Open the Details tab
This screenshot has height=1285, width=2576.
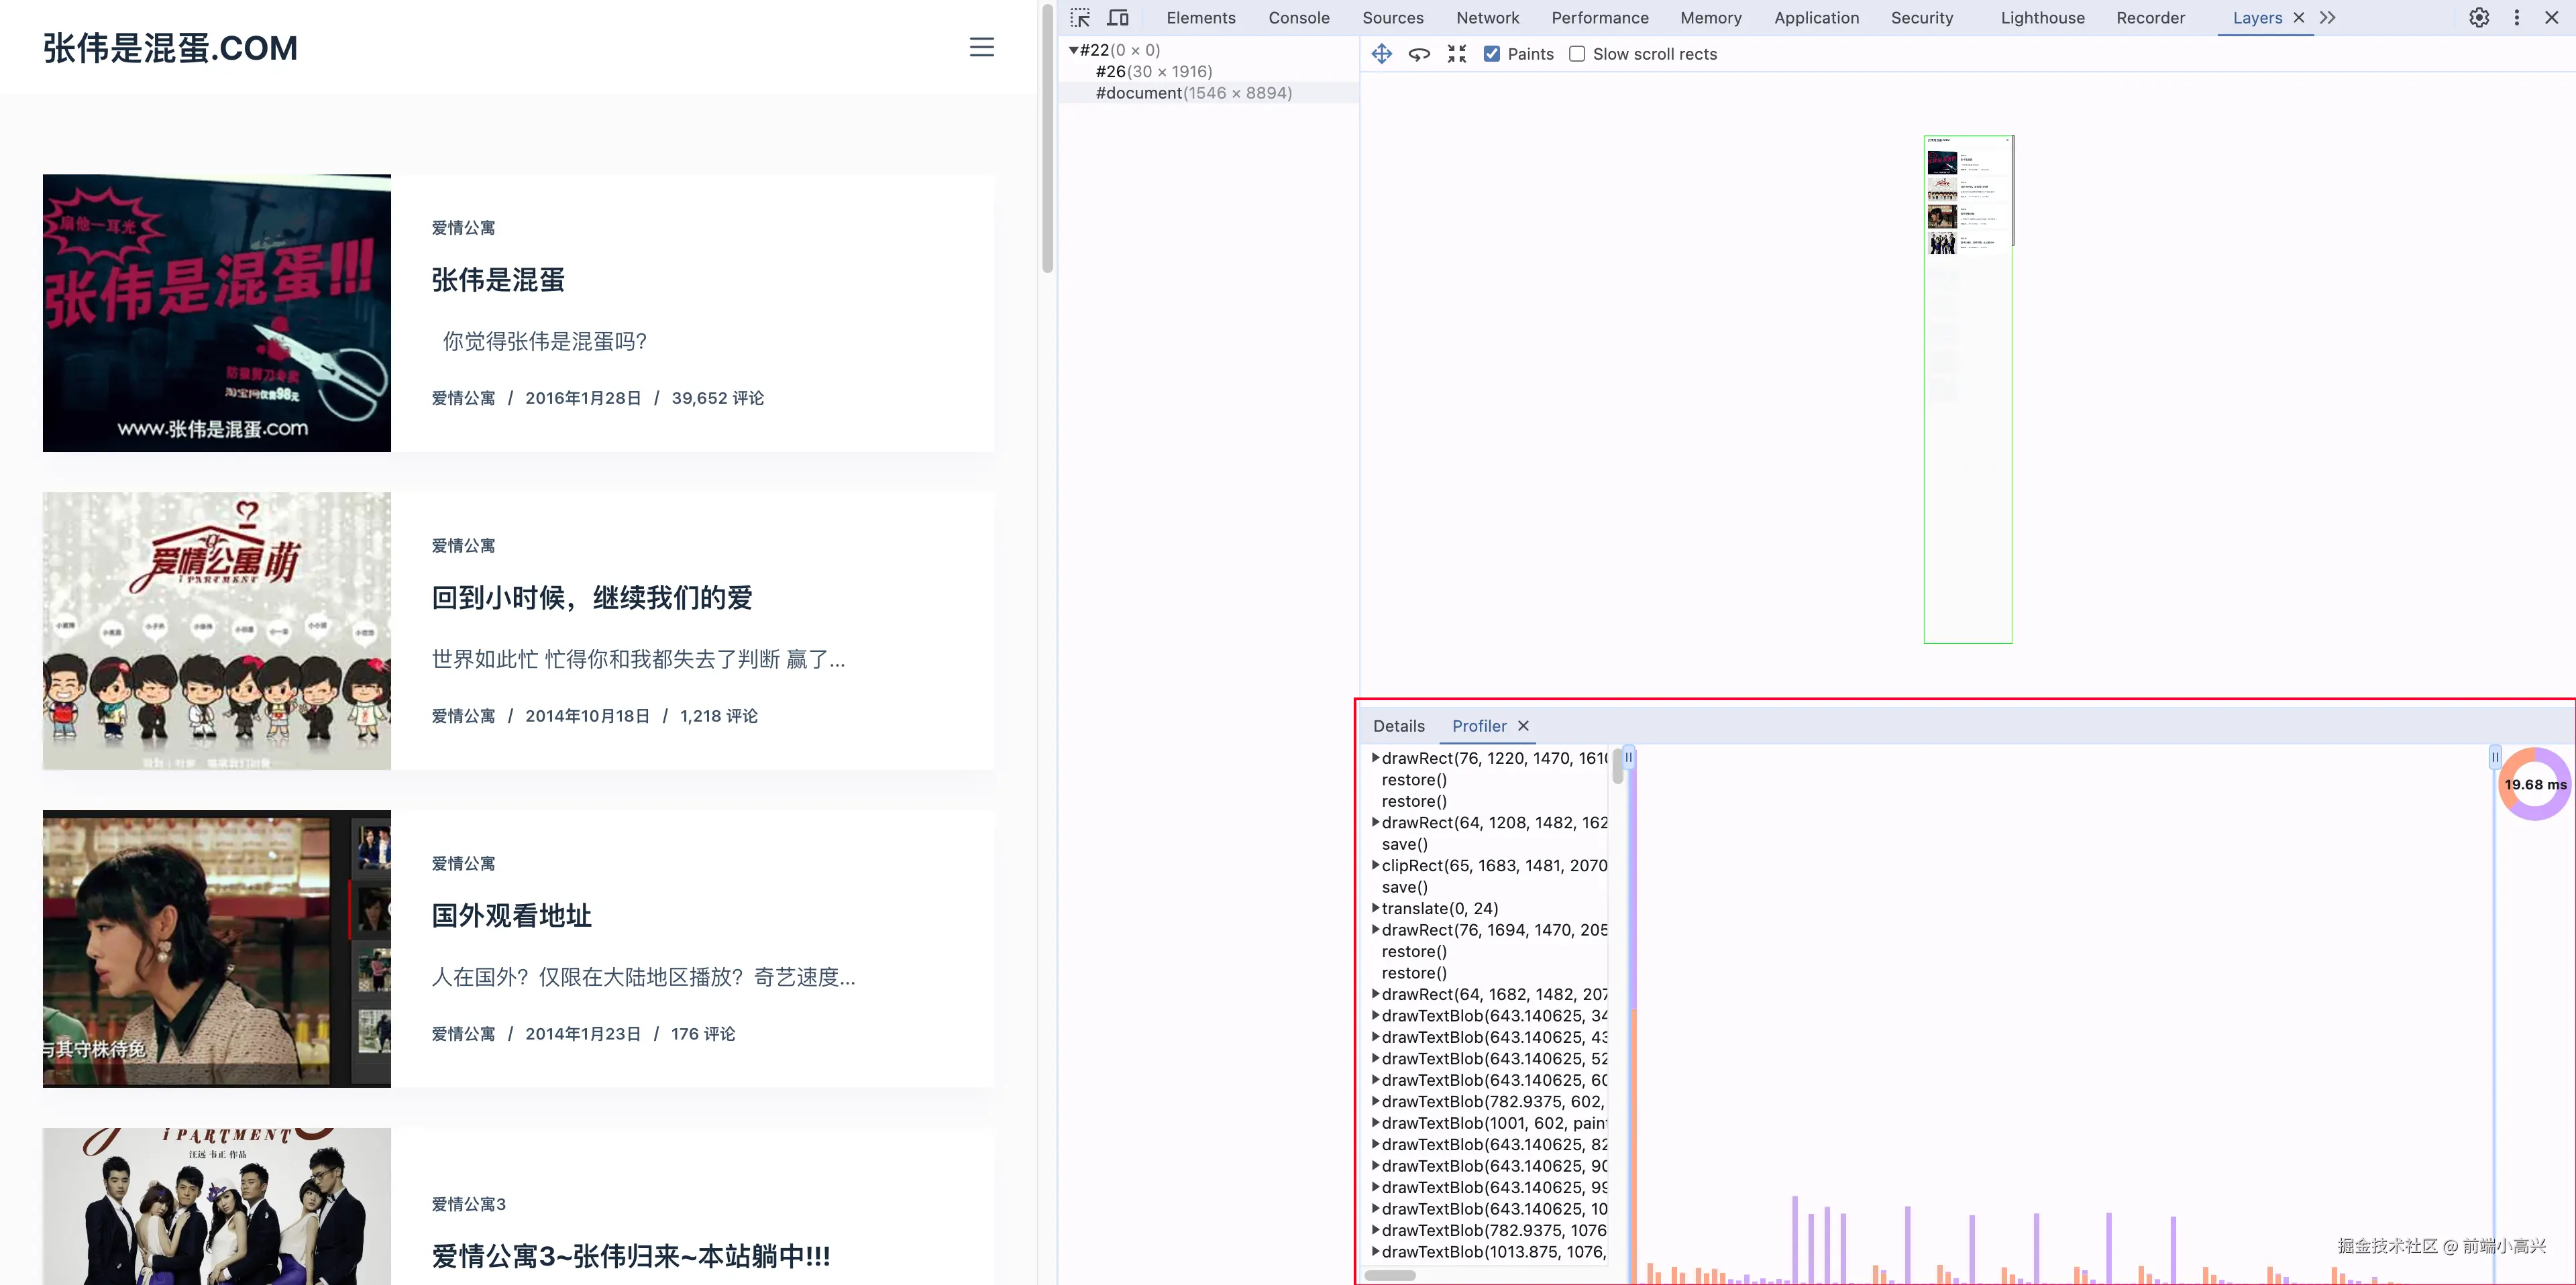coord(1398,726)
